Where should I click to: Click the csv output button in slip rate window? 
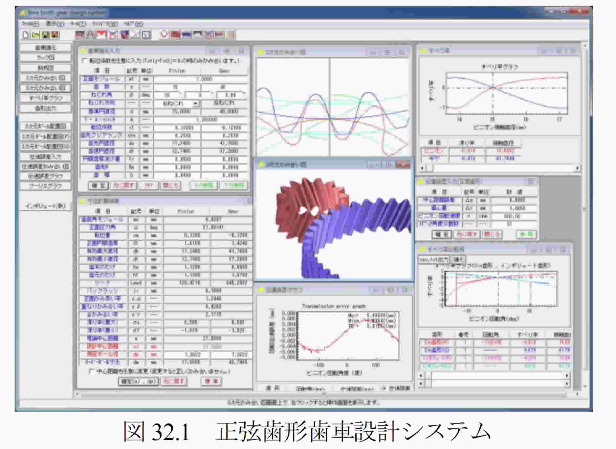click(434, 259)
